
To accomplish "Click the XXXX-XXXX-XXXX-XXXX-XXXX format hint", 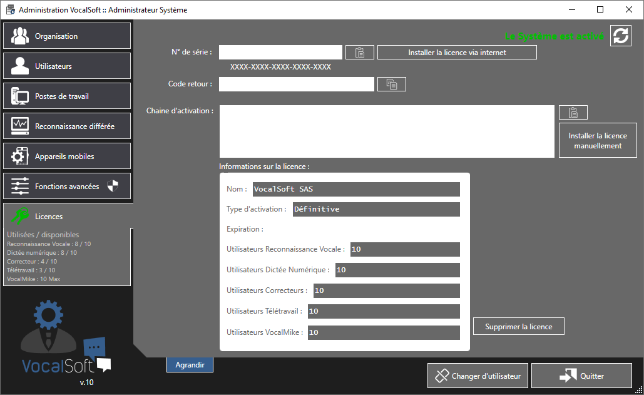I will [x=280, y=67].
